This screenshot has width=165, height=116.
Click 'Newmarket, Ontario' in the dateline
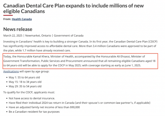pyautogui.click(x=38, y=36)
